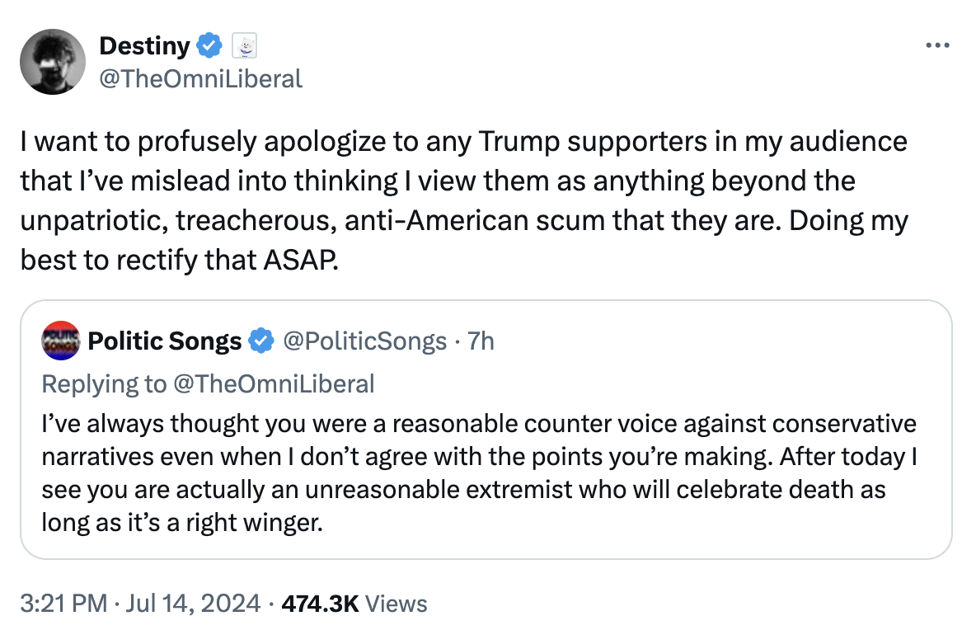Click the 7h timestamp on quoted tweet
976x630 pixels.
point(481,341)
